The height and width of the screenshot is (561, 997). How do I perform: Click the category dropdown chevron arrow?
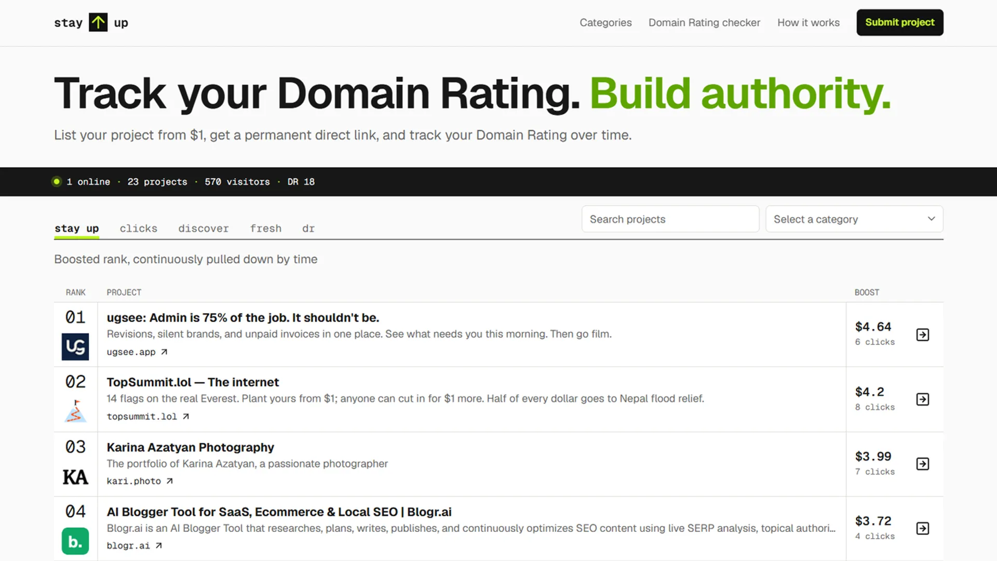[932, 219]
